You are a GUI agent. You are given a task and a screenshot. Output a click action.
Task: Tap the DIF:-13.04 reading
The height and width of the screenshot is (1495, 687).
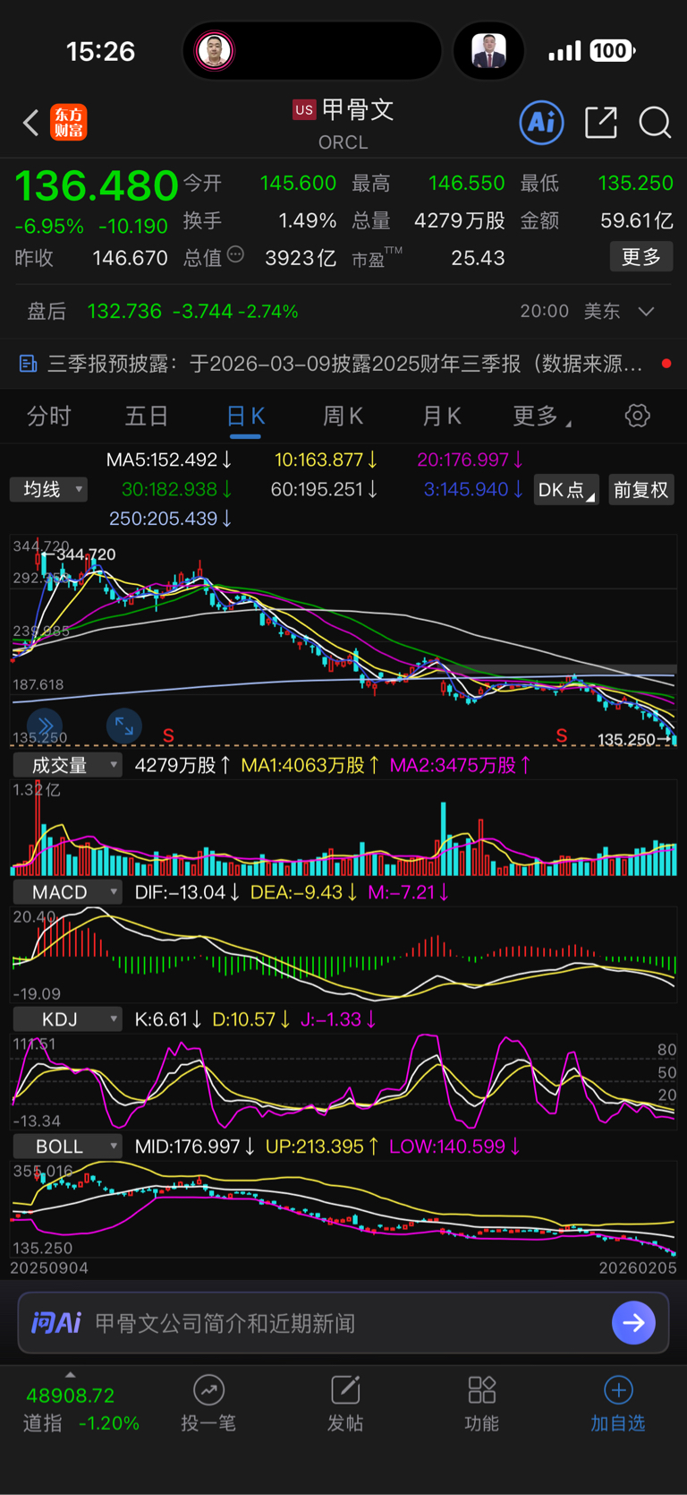[187, 892]
